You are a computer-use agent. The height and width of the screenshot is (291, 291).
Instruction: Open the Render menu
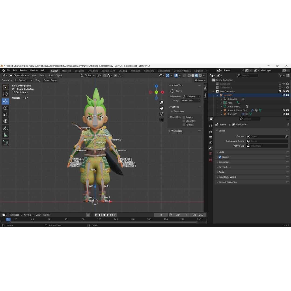click(x=23, y=71)
